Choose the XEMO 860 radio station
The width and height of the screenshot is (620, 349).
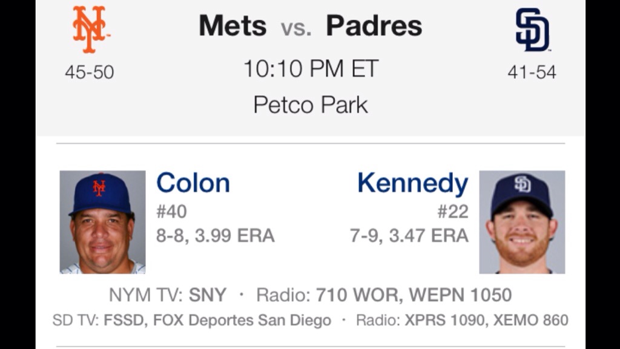pos(531,320)
